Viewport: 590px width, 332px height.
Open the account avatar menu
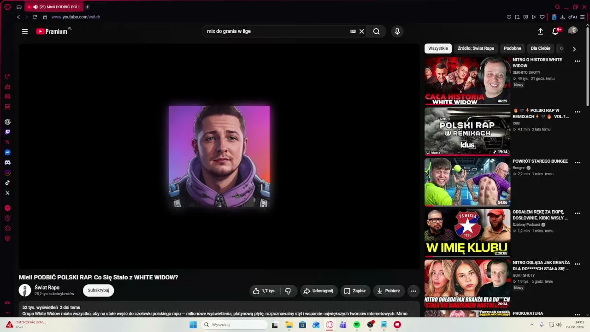pos(573,31)
